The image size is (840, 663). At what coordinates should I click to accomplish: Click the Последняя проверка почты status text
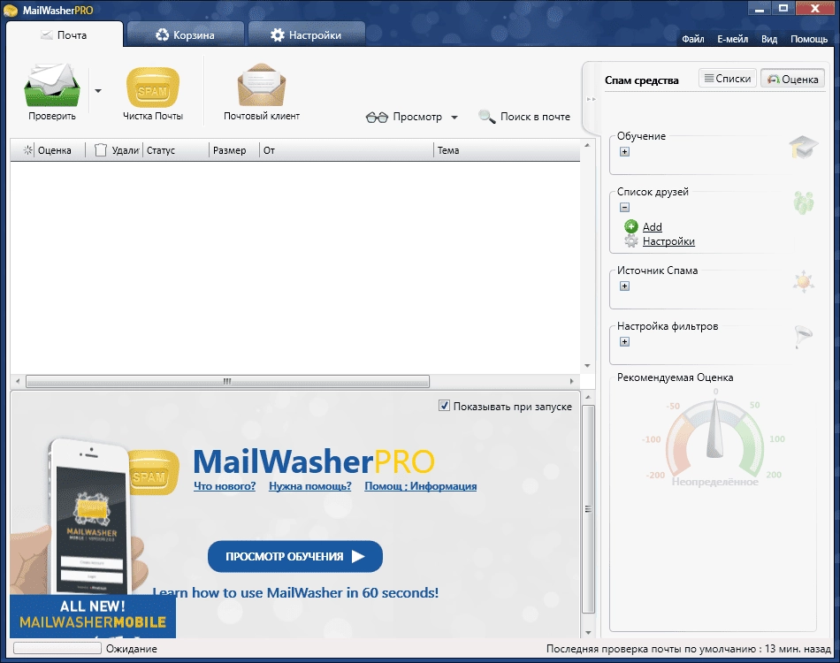pos(689,649)
